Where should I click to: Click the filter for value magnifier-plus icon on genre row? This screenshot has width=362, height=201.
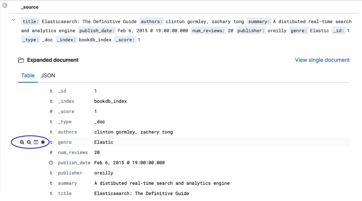(22, 142)
